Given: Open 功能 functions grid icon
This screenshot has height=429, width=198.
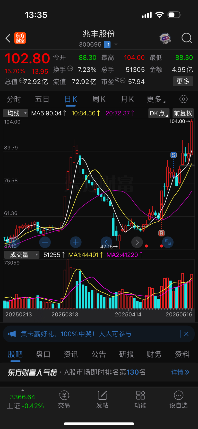Looking at the screenshot, I should 140,400.
